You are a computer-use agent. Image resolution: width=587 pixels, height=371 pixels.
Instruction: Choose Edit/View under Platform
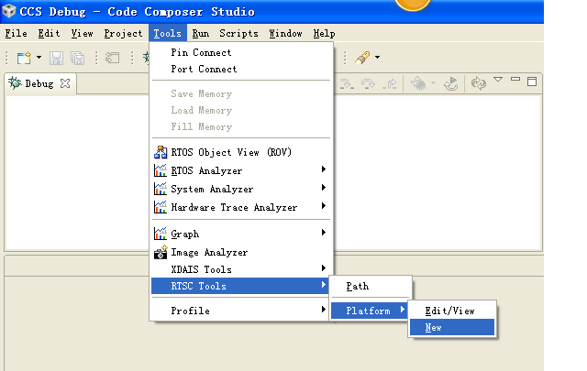[452, 311]
